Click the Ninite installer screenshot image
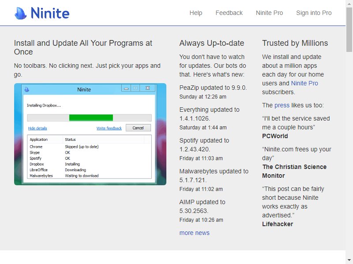Viewport: 353px width, 264px height. [x=90, y=134]
